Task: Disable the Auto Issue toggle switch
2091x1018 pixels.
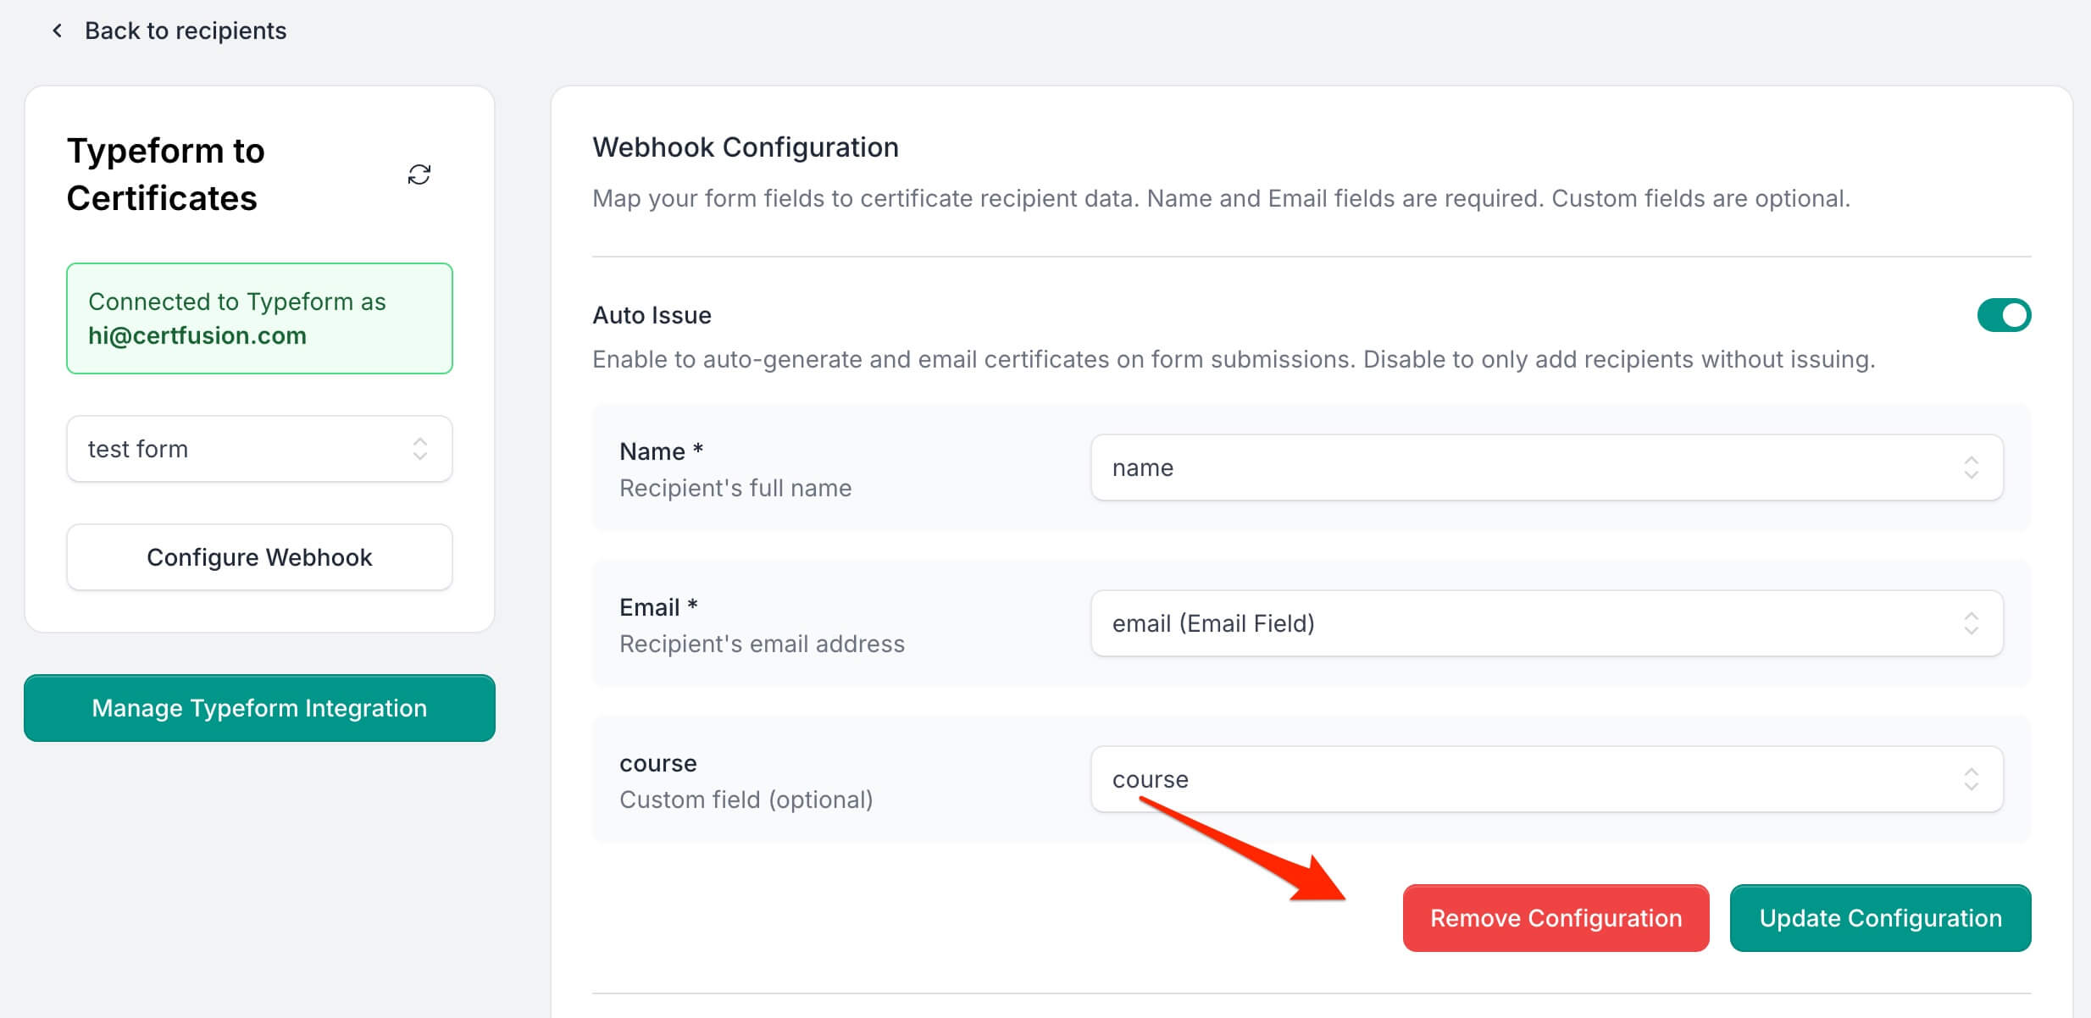Action: pos(2003,315)
